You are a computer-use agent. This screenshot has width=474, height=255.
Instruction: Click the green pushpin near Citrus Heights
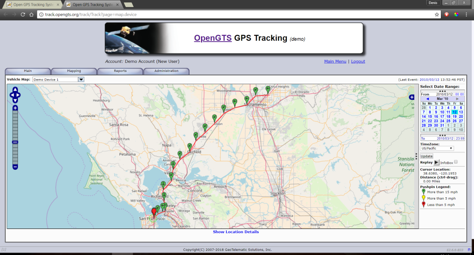tap(268, 89)
